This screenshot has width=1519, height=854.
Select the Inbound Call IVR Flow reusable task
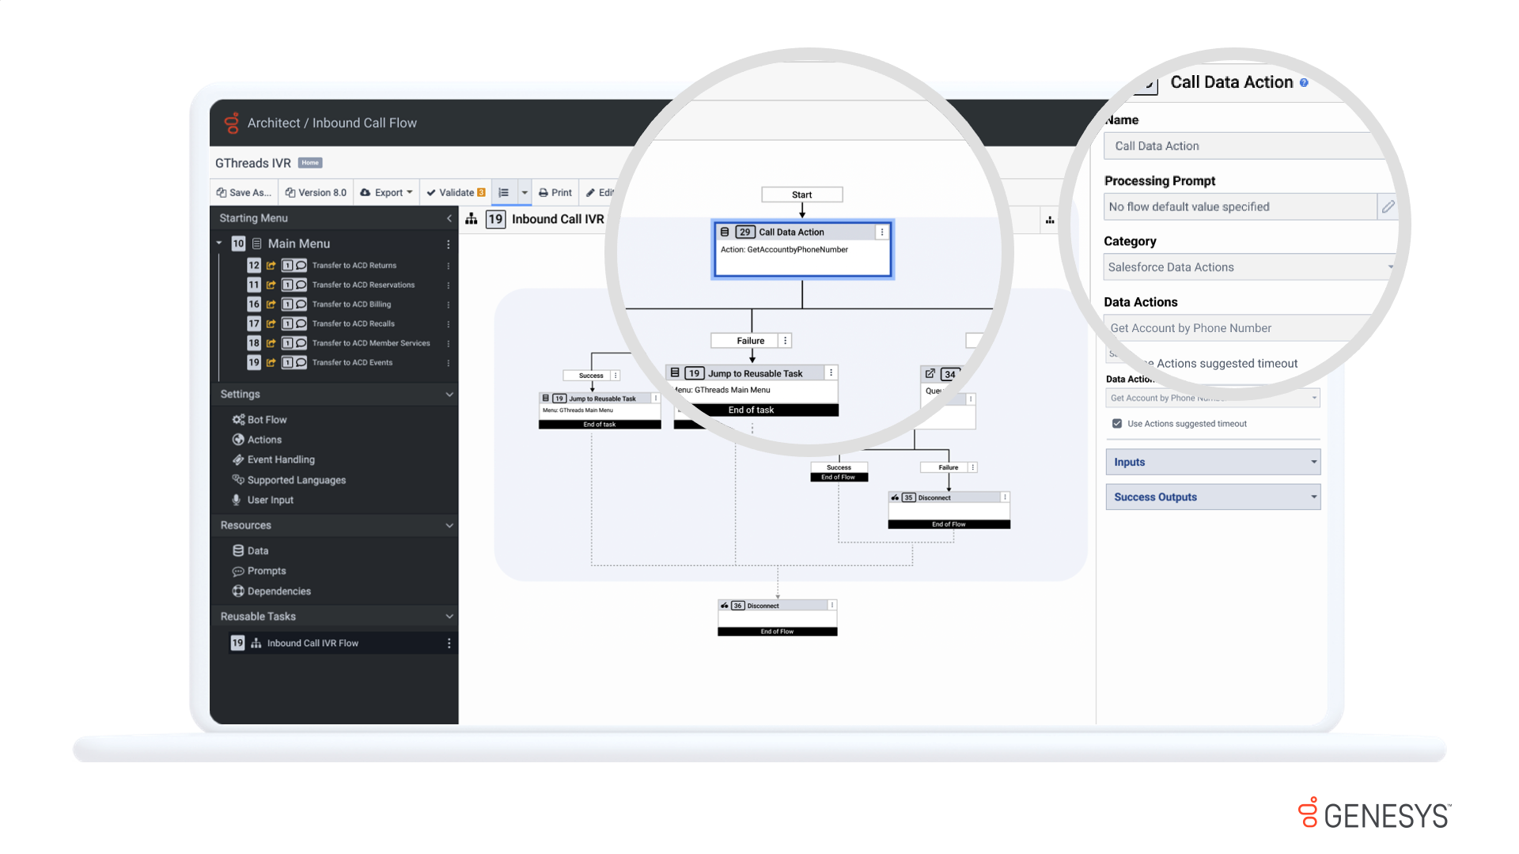tap(313, 643)
